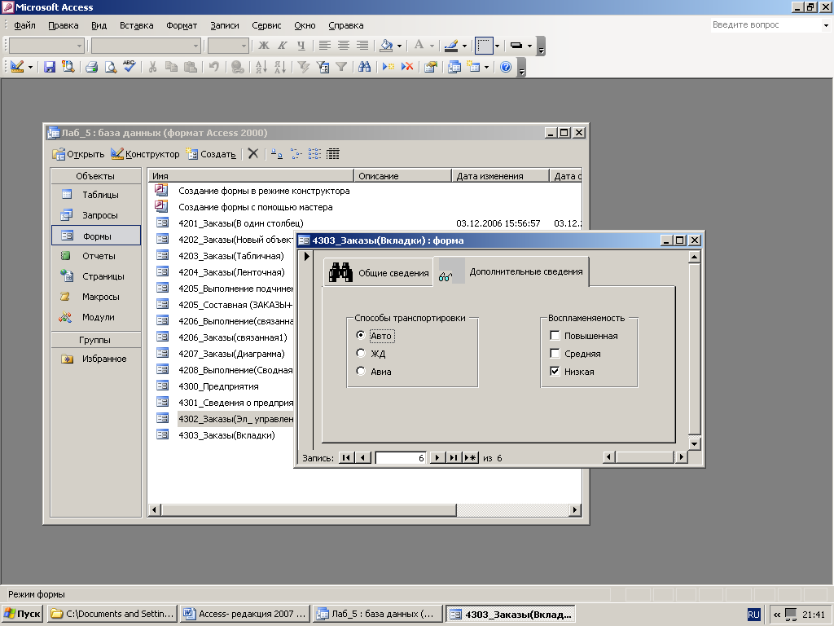This screenshot has width=834, height=626.
Task: Expand the New object dropdown arrow
Action: coord(486,67)
